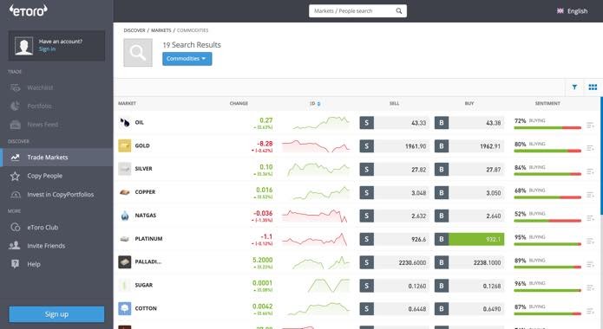
Task: Click the SILVER market icon
Action: point(125,169)
